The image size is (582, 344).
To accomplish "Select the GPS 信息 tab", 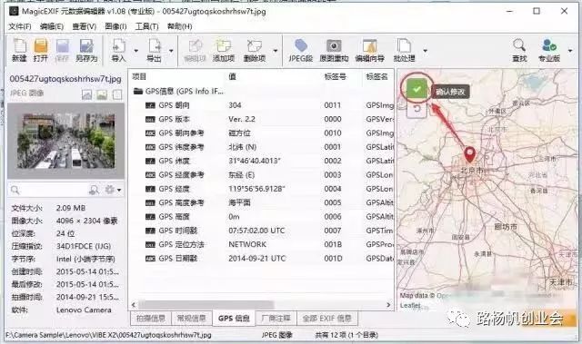I will 234,318.
